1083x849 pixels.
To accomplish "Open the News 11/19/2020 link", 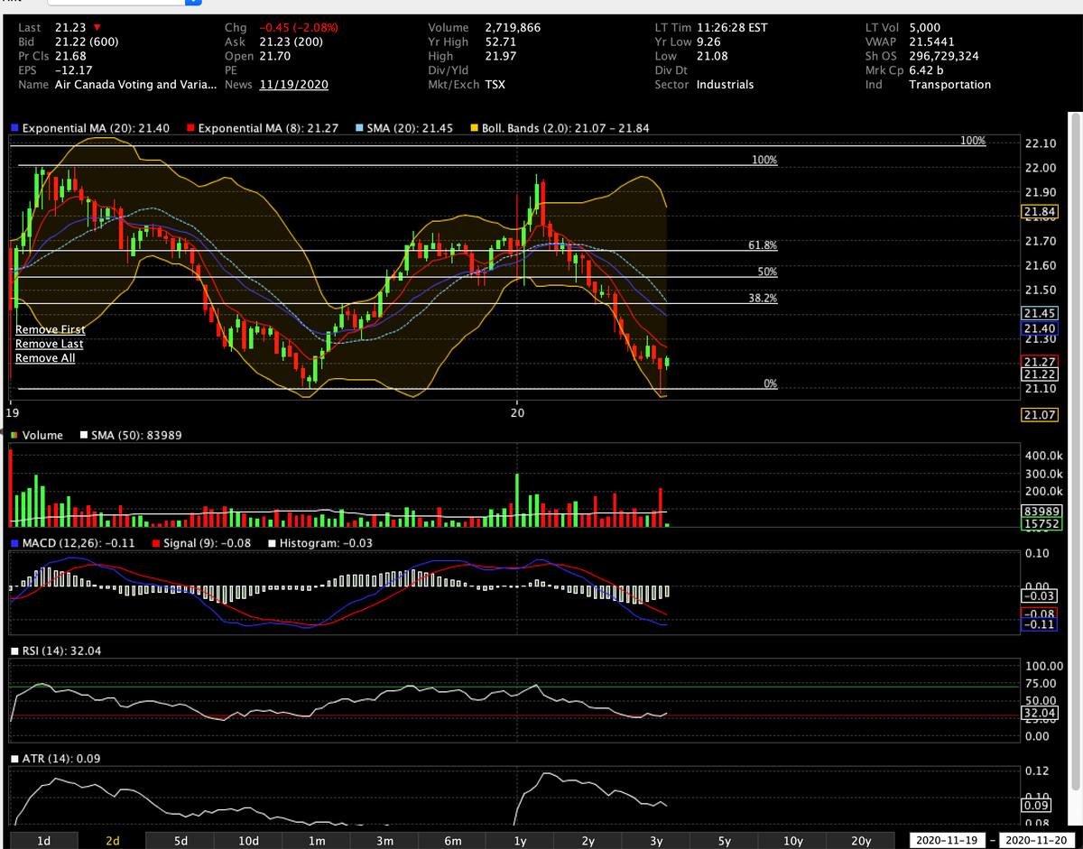I will 293,85.
